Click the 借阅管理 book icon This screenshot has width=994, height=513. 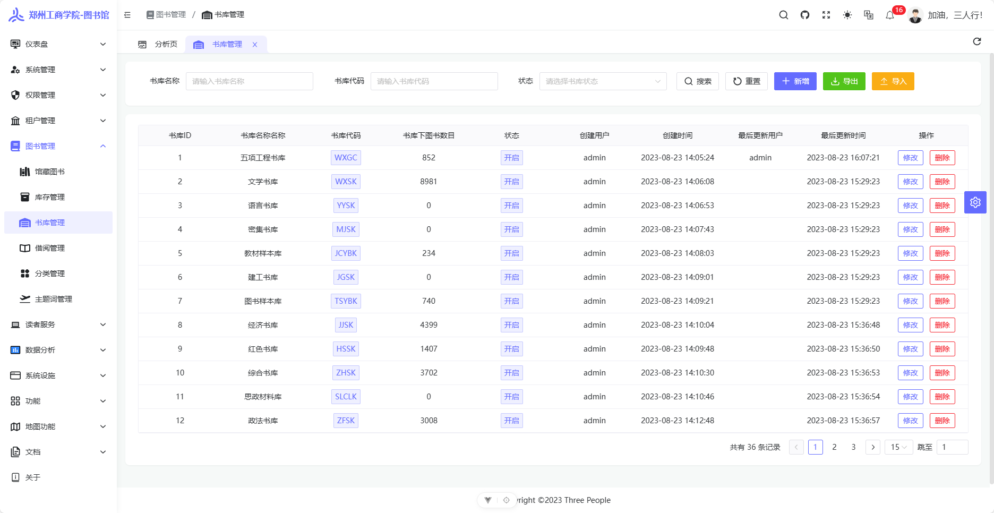25,248
